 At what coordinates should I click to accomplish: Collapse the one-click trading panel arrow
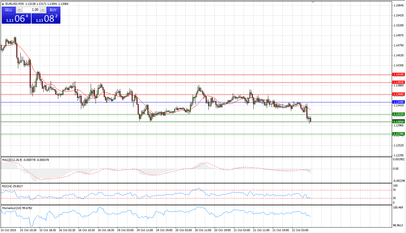(3, 4)
